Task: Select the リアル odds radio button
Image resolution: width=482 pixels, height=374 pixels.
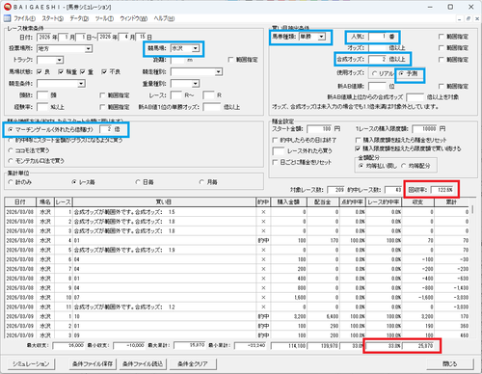Action: (374, 73)
